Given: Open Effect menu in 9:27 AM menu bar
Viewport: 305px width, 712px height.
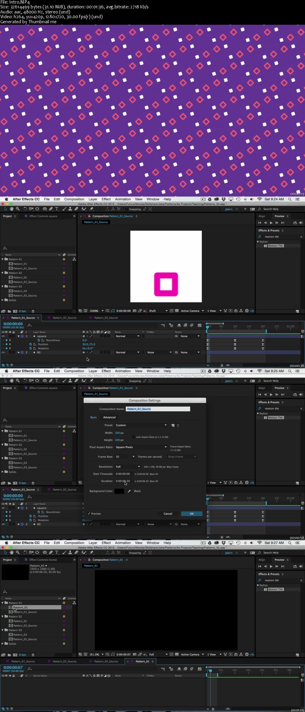Looking at the screenshot, I should click(106, 543).
